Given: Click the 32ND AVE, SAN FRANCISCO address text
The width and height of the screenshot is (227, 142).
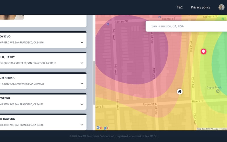Looking at the screenshot, I should [22, 83].
